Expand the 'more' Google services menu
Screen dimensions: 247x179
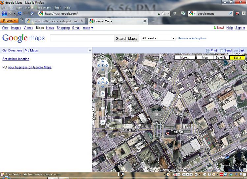pos(88,28)
